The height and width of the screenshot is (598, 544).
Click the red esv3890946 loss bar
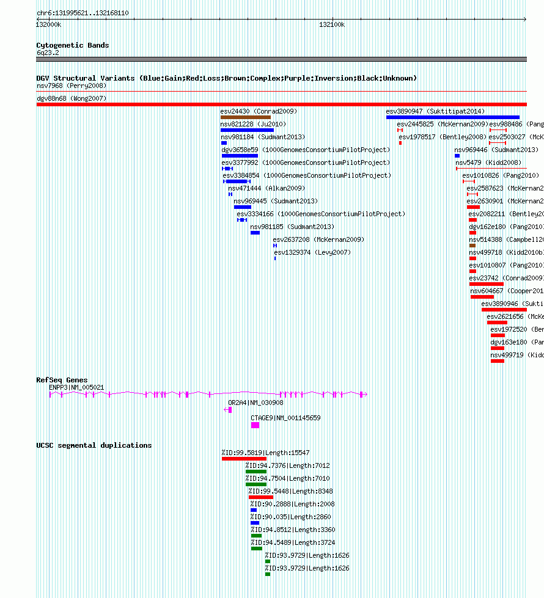[504, 310]
